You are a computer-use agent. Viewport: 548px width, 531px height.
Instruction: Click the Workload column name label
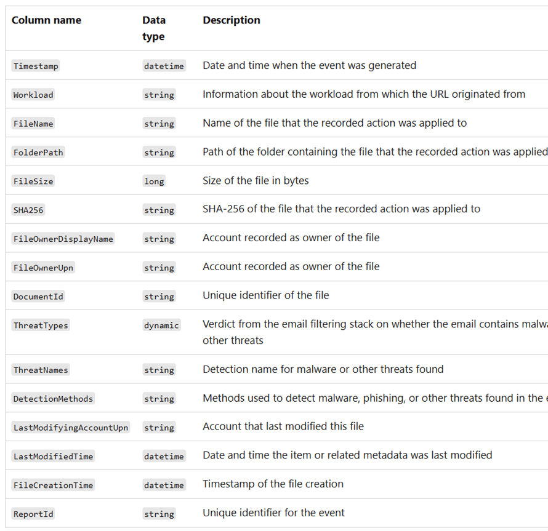(33, 95)
